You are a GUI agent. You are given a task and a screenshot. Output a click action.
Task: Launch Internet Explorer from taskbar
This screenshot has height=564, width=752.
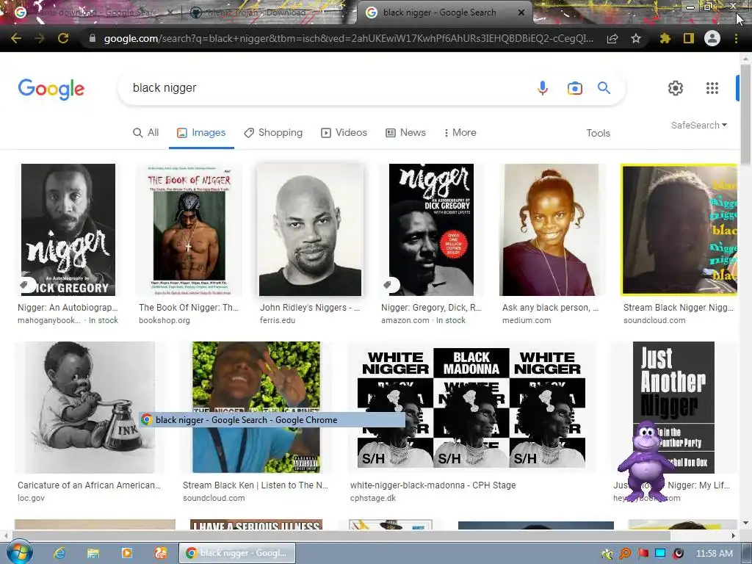[x=59, y=553]
